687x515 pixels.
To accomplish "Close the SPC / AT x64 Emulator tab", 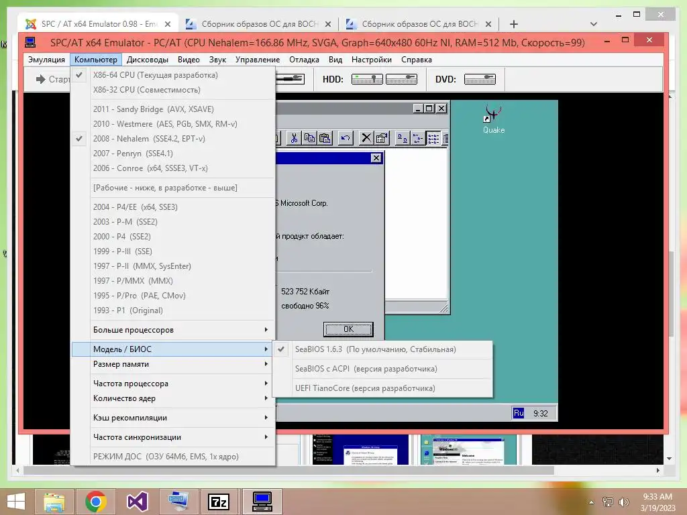I will [x=167, y=24].
